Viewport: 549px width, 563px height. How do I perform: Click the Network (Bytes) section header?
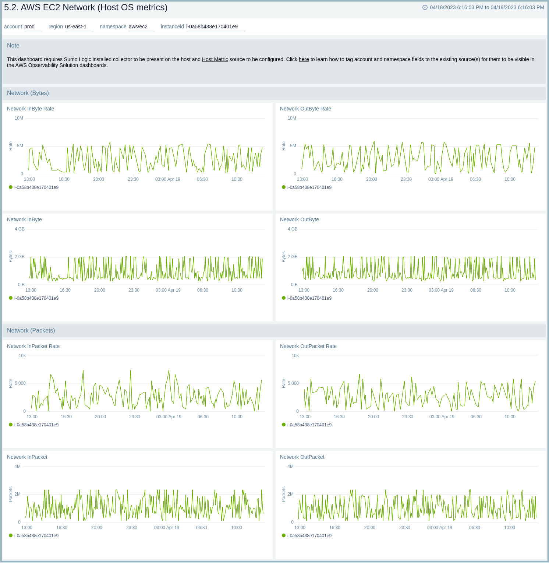click(28, 93)
